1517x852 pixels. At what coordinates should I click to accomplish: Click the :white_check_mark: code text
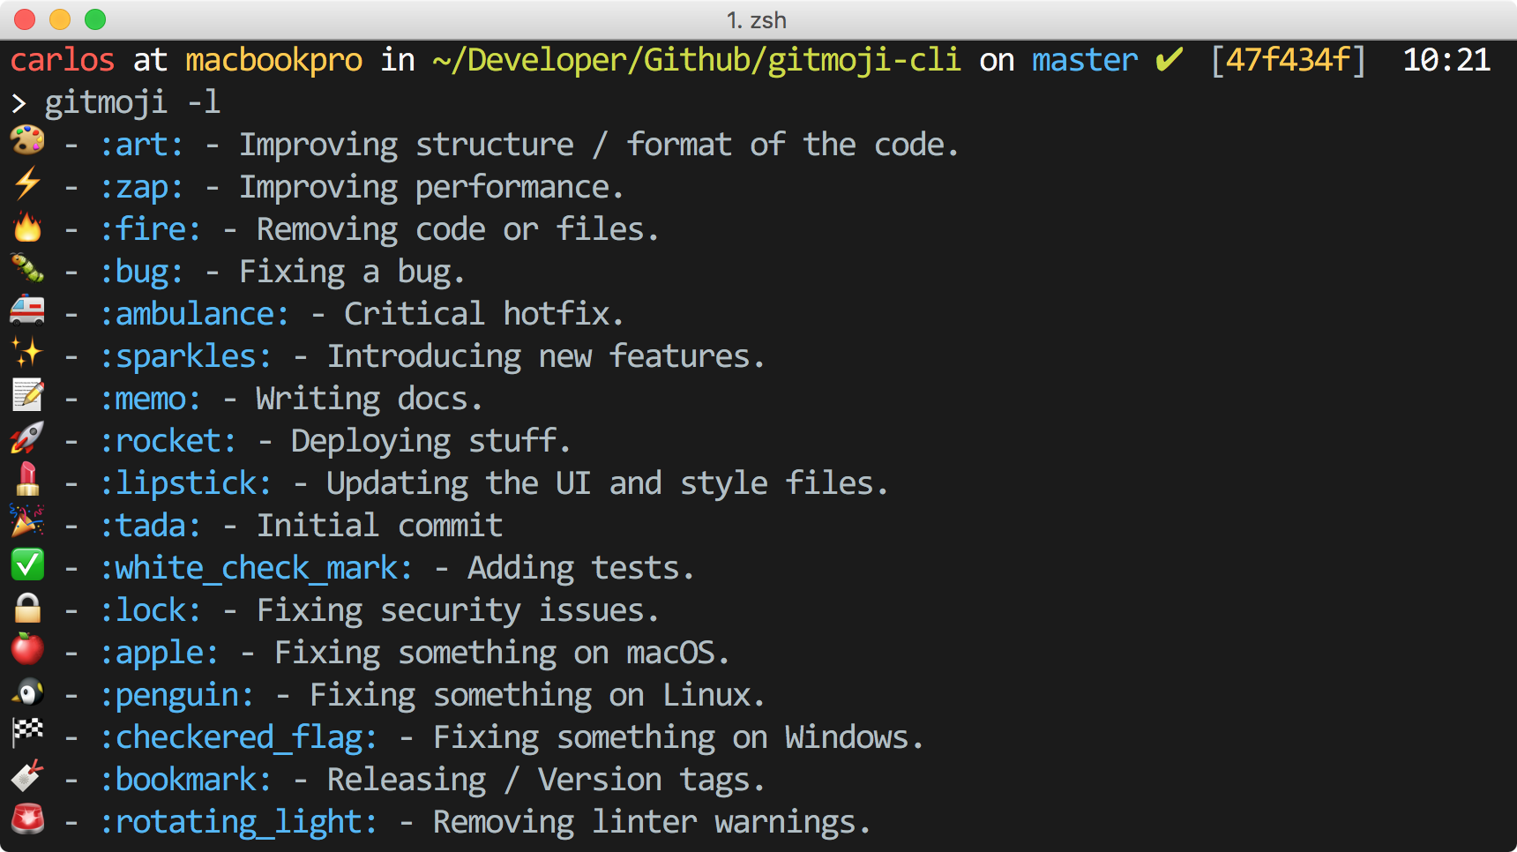tap(256, 568)
